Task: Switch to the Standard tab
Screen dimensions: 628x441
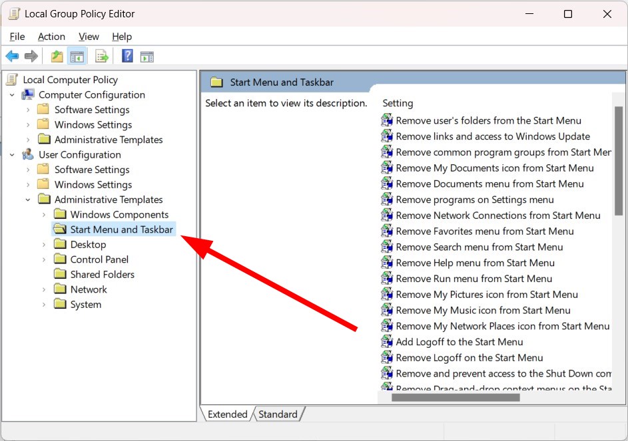Action: [278, 414]
